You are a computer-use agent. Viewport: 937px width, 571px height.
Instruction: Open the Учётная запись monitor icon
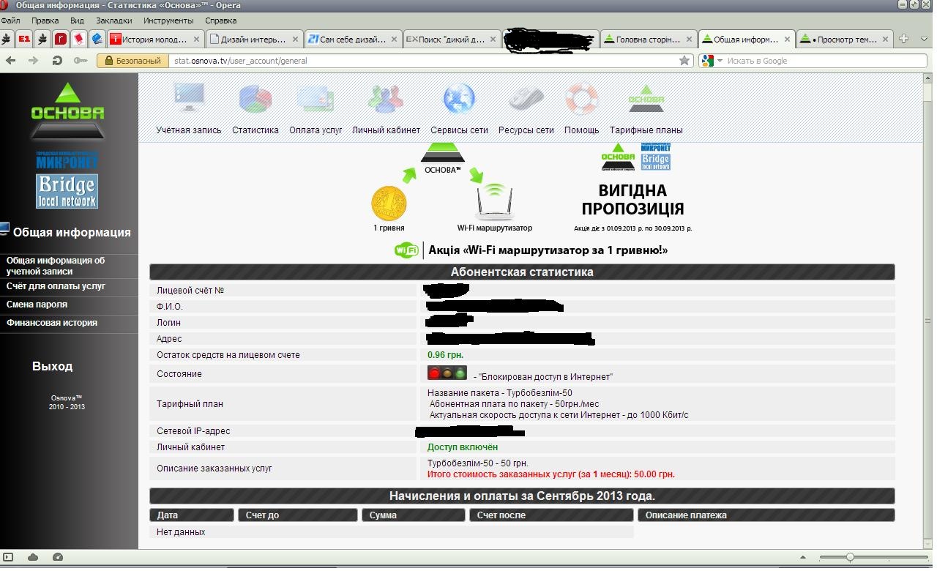(x=188, y=99)
